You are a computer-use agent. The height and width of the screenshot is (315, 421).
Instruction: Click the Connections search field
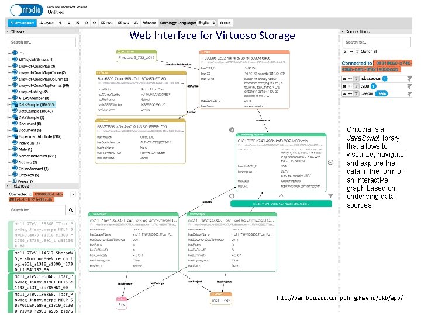(377, 43)
